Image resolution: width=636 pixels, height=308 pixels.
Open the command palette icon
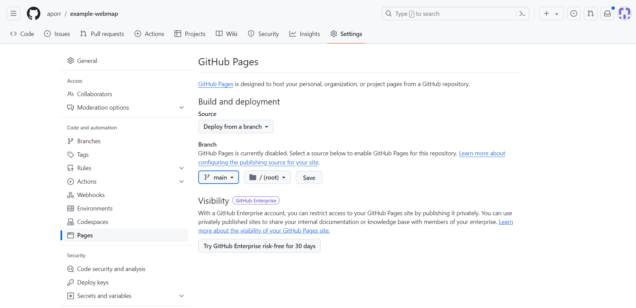[522, 13]
